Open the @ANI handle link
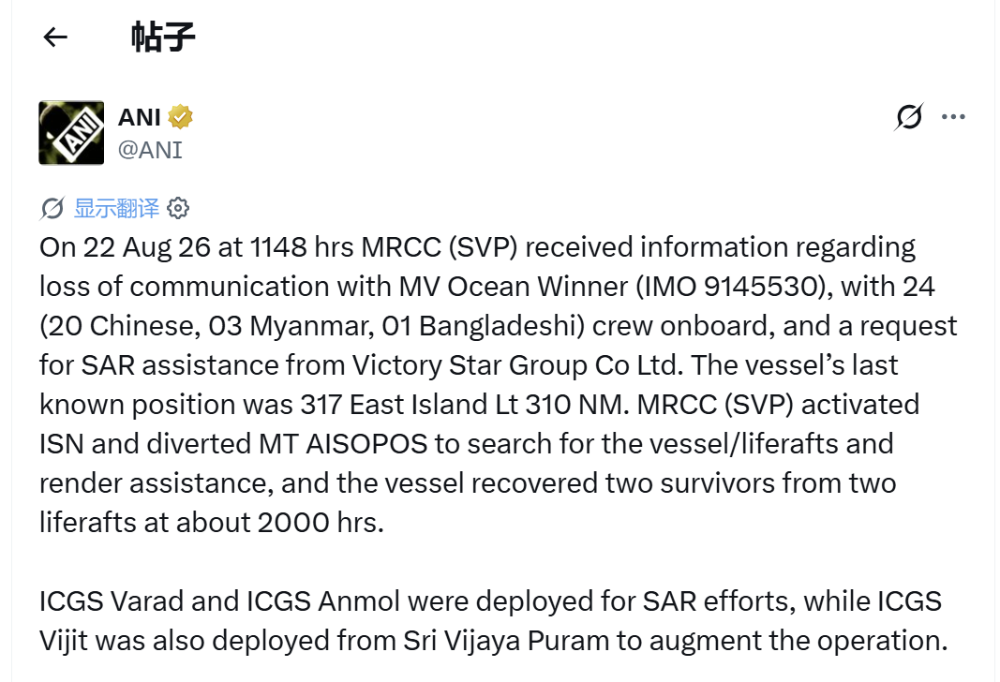 (x=151, y=150)
